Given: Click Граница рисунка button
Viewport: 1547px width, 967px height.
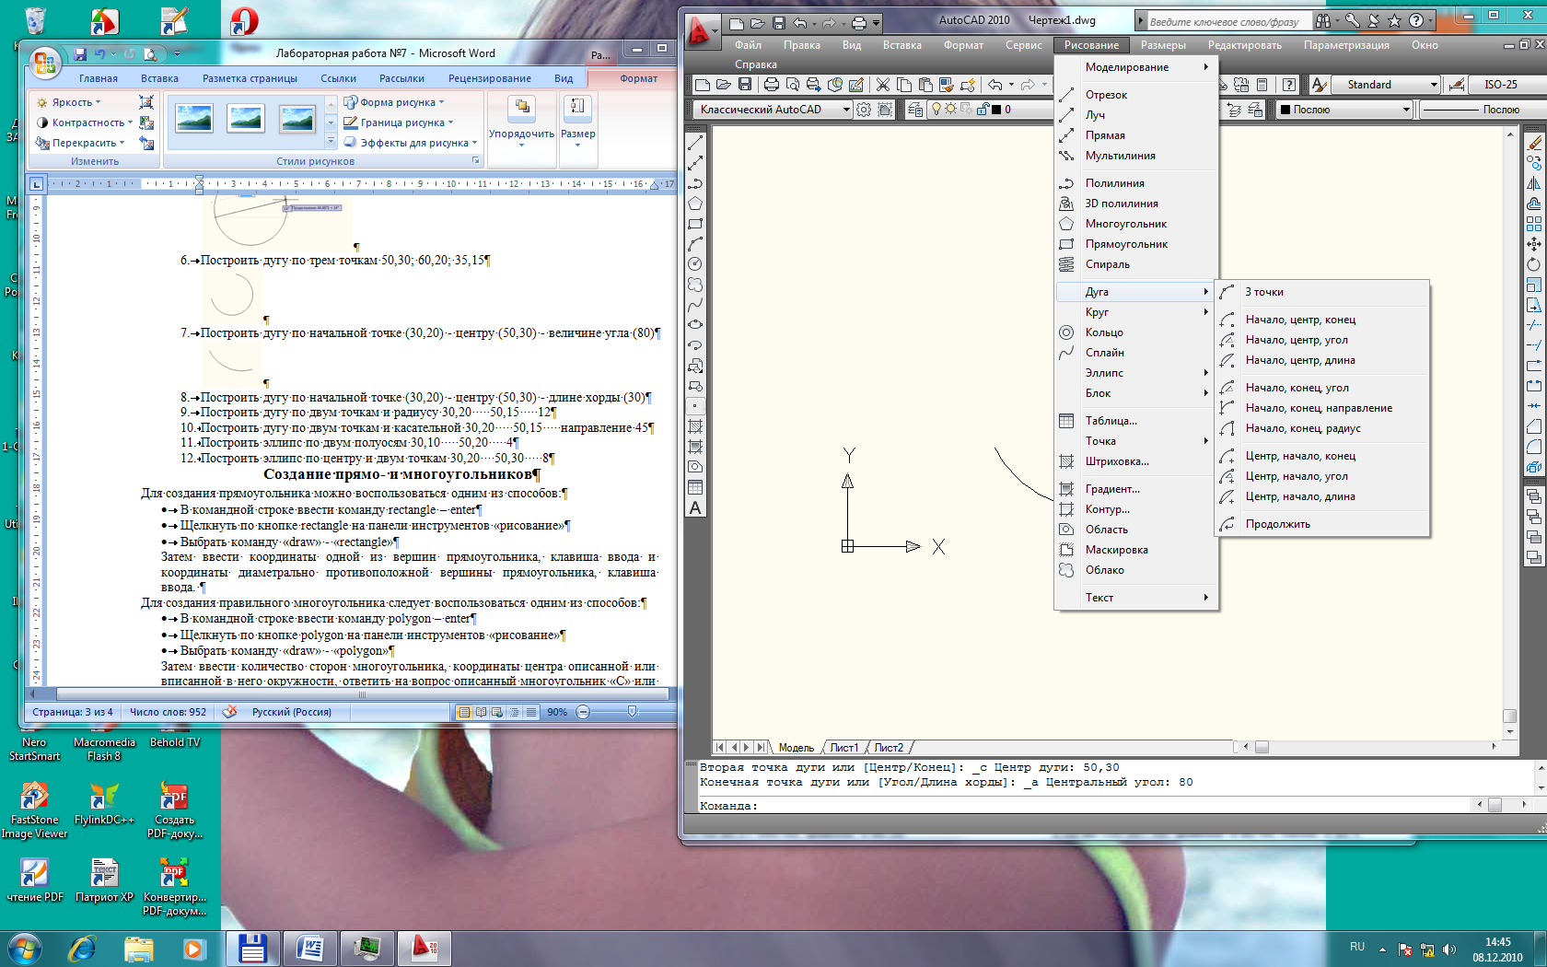Looking at the screenshot, I should [399, 122].
